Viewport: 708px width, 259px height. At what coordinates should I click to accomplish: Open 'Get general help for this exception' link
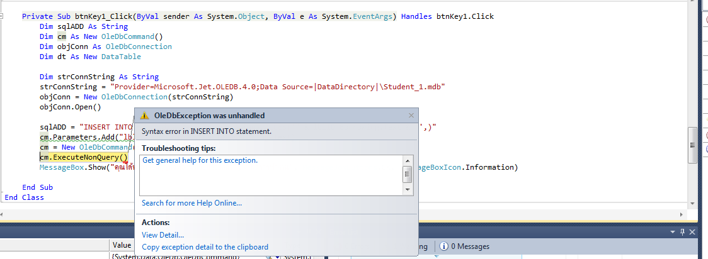pos(200,161)
